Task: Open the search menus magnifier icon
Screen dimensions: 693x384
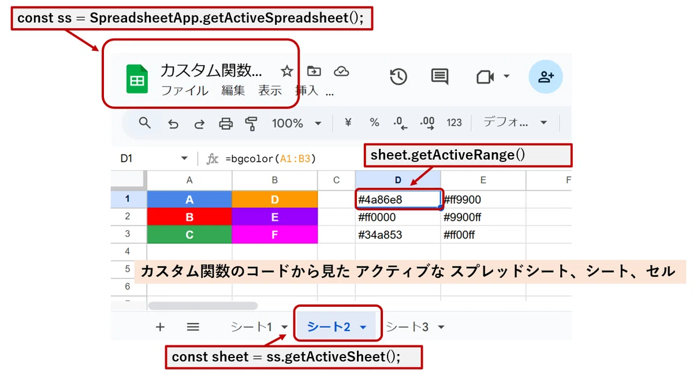Action: coord(145,123)
